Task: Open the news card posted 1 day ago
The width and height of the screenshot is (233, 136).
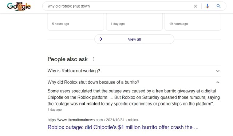Action: click(134, 21)
